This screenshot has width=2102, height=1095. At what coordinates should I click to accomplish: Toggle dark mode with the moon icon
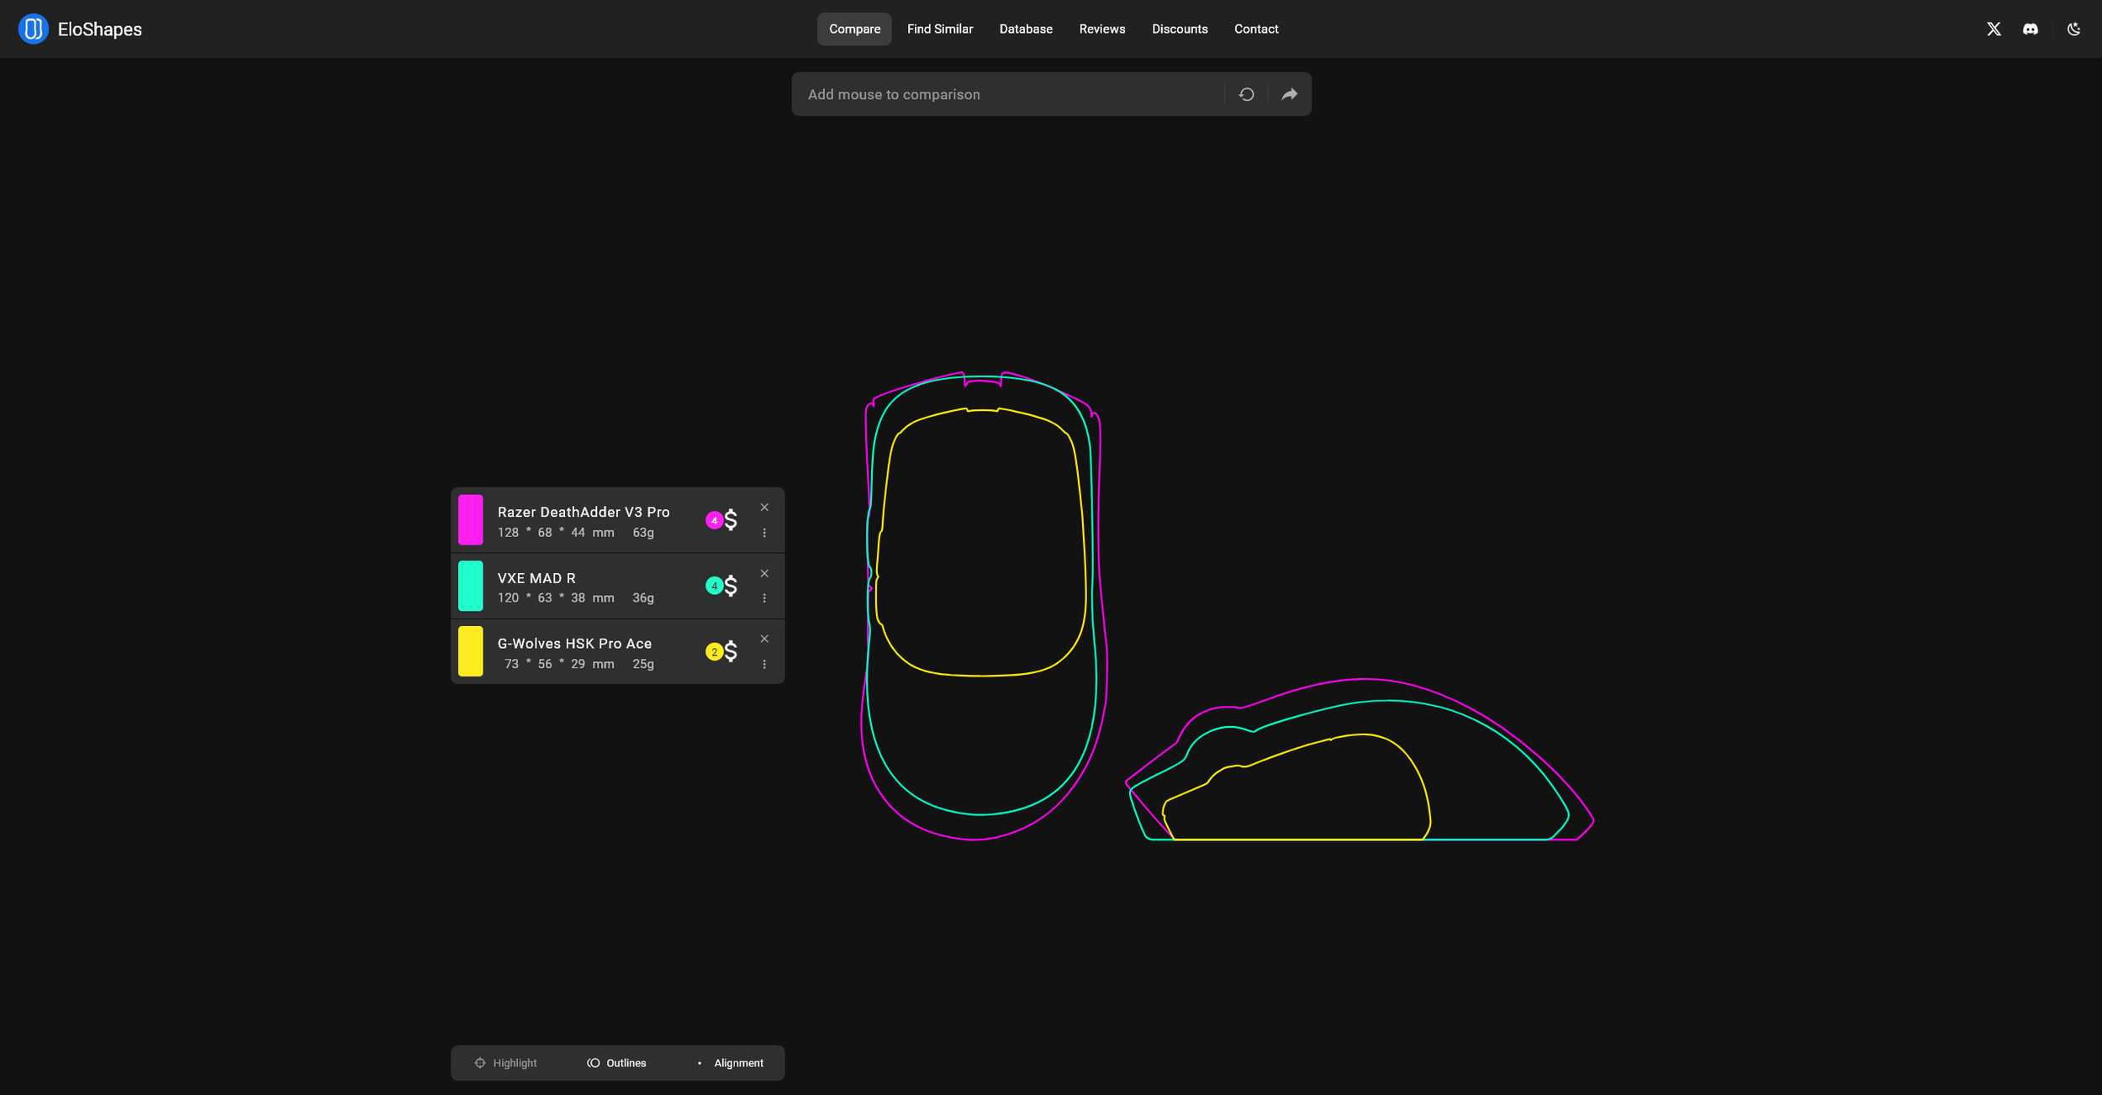coord(2073,29)
